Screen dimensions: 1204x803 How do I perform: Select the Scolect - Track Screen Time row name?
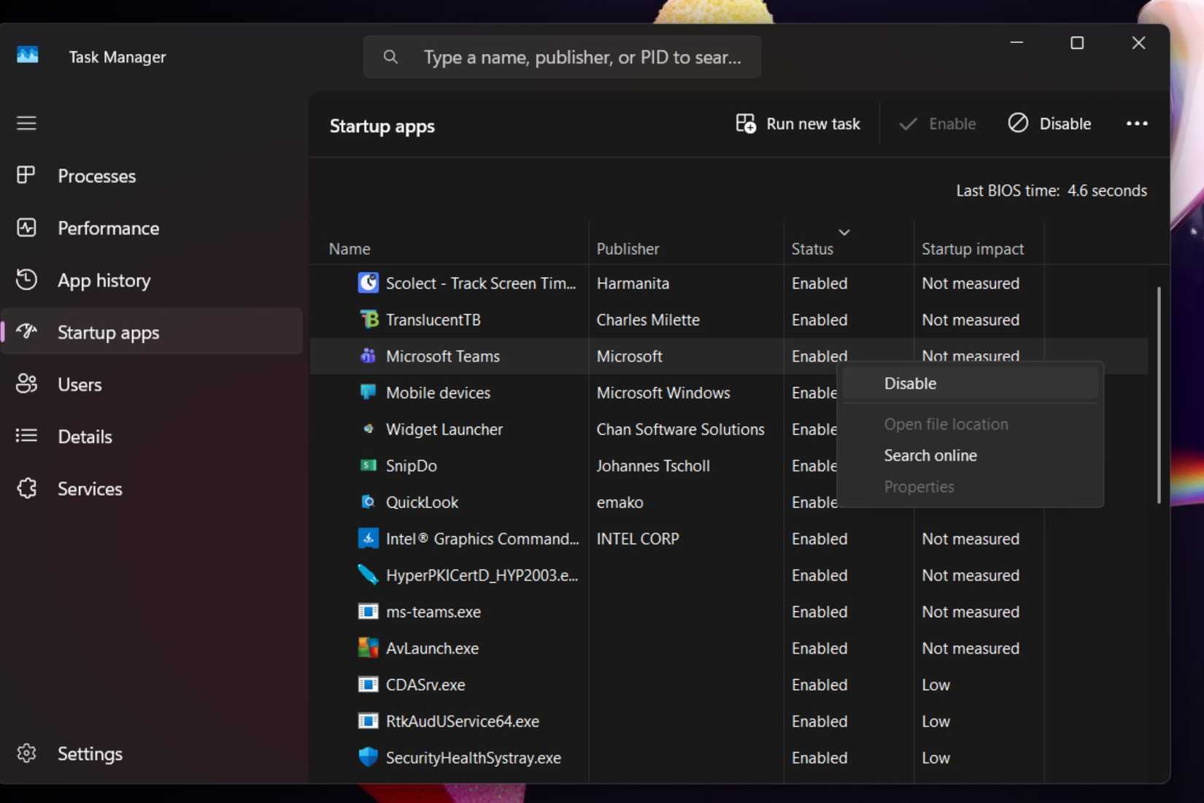pos(481,283)
